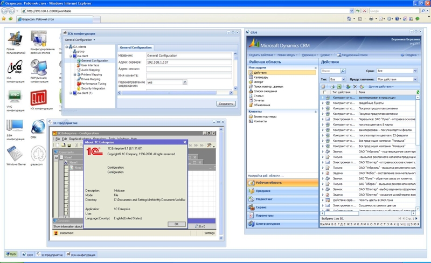
Task: Open the Новая запись menu in CRM
Action: coord(287,55)
